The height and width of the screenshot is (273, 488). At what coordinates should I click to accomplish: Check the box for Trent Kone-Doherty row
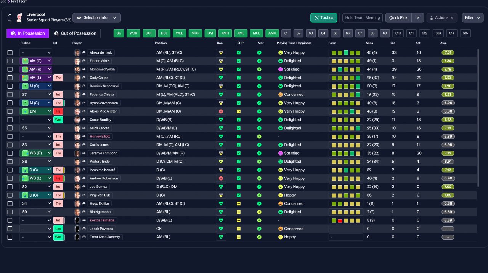pos(10,237)
